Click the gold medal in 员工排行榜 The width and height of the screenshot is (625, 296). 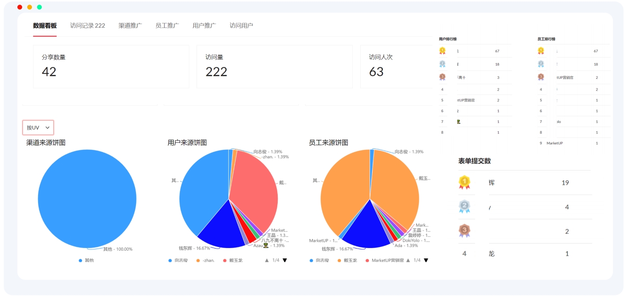click(x=541, y=51)
